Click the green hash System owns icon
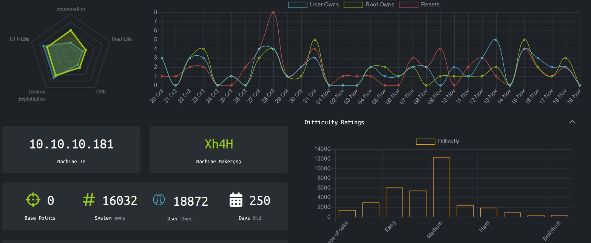591x243 pixels. (89, 200)
